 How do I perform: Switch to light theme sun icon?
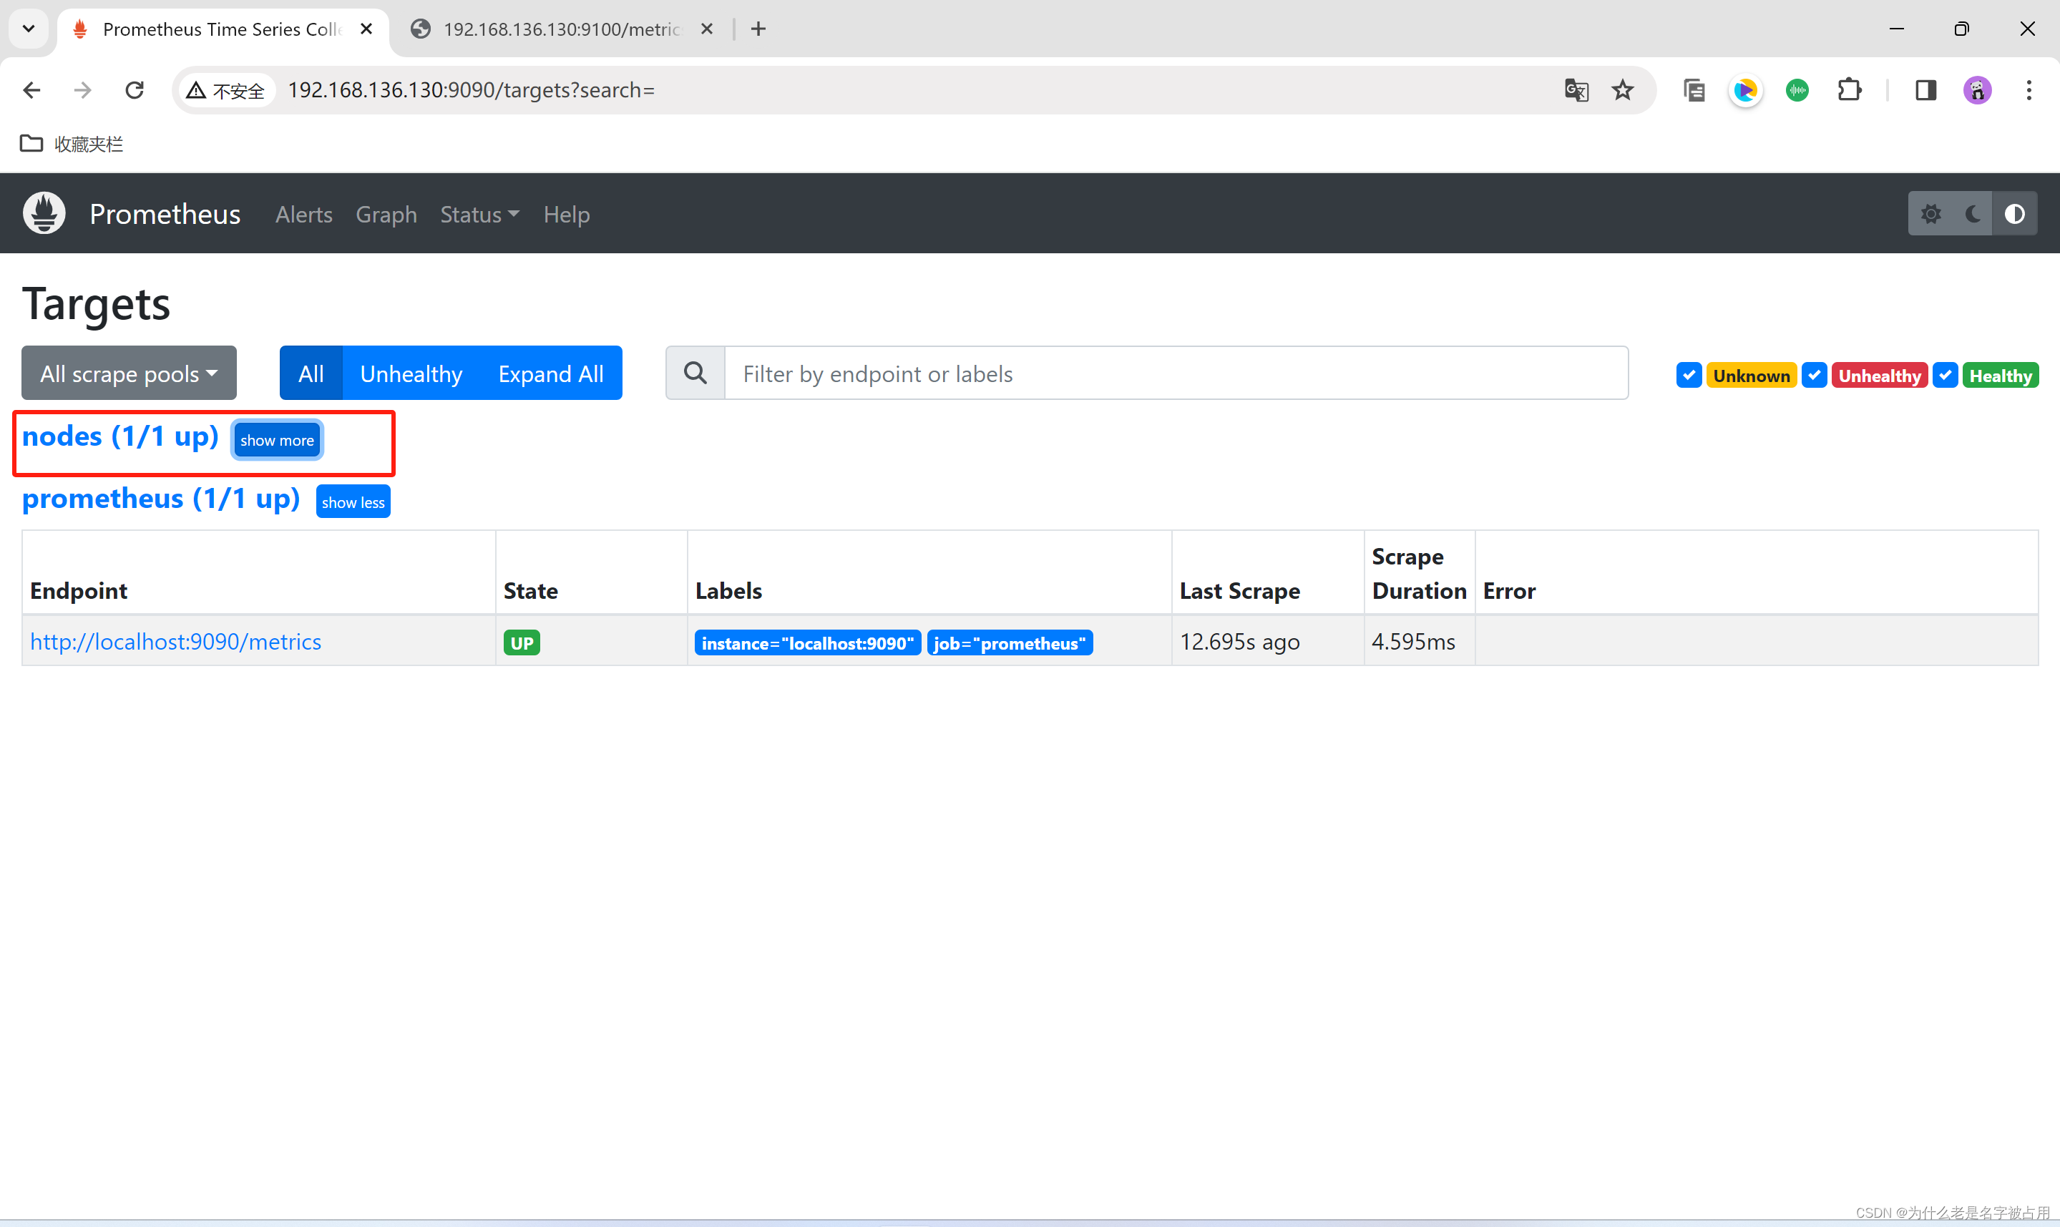click(x=1931, y=214)
